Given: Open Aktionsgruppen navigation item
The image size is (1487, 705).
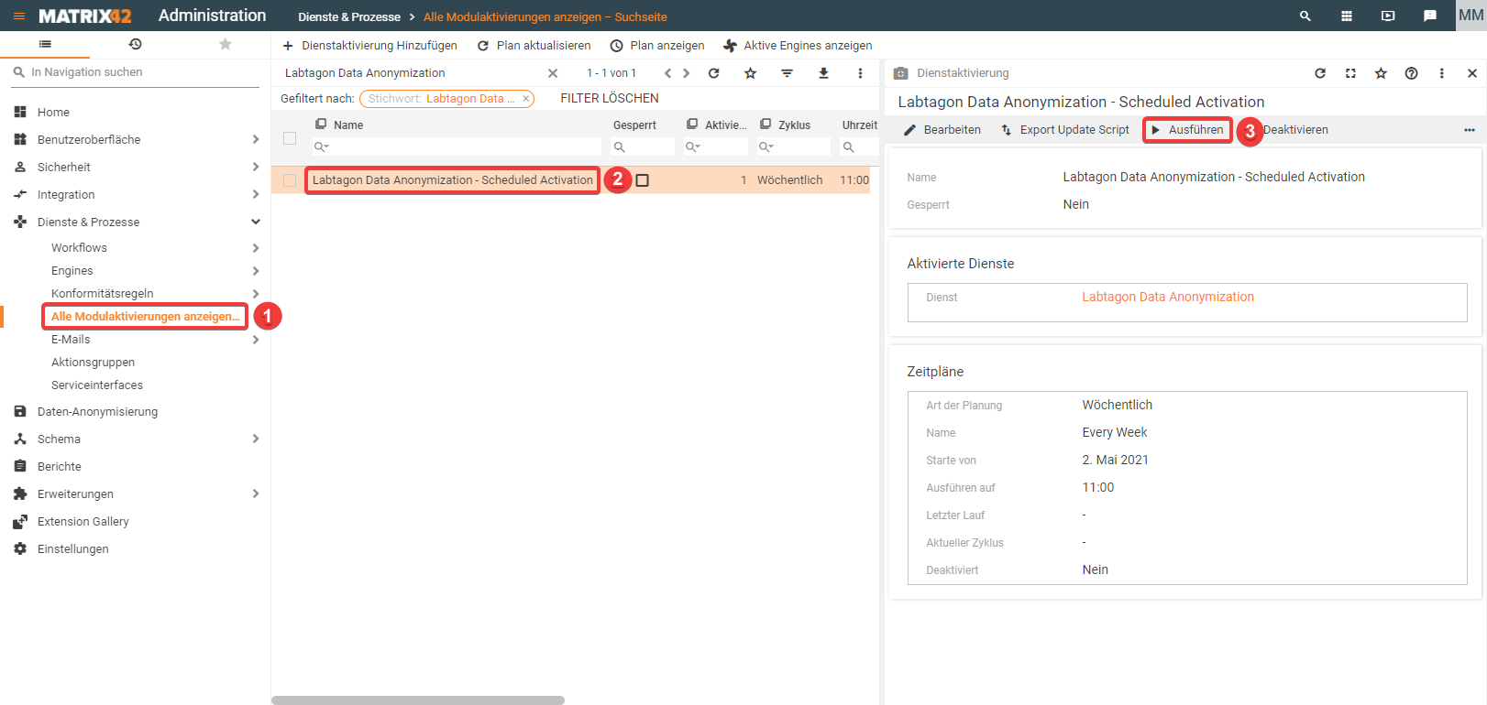Looking at the screenshot, I should (93, 363).
